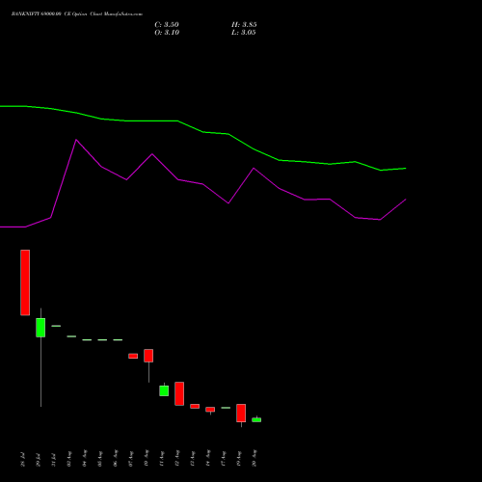Screen dimensions: 482x482
Task: Click the chart title text at top left
Action: pyautogui.click(x=77, y=14)
